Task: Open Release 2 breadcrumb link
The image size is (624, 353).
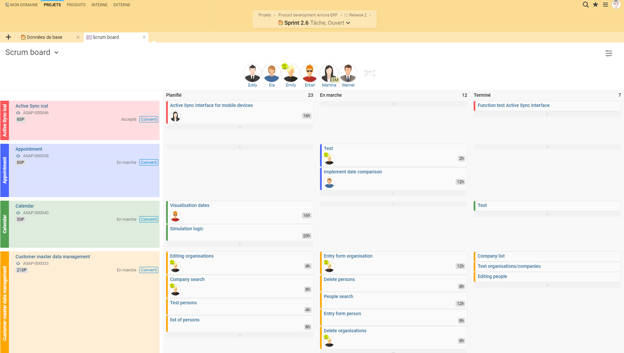Action: 356,15
